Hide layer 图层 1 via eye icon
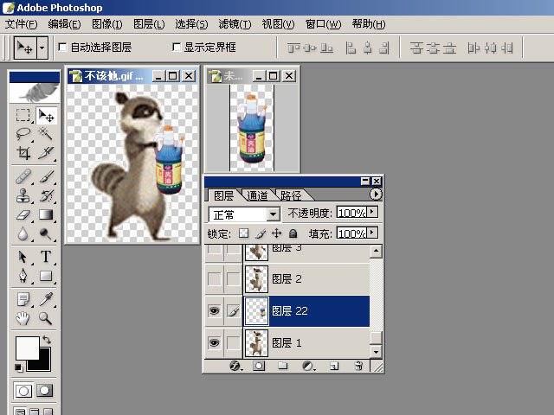This screenshot has height=415, width=554. [214, 342]
